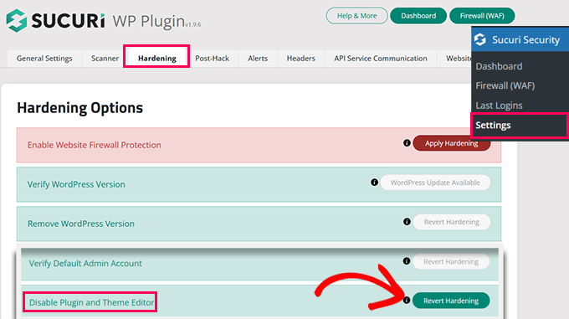Click WordPress Update Available button
The image size is (569, 319).
435,183
